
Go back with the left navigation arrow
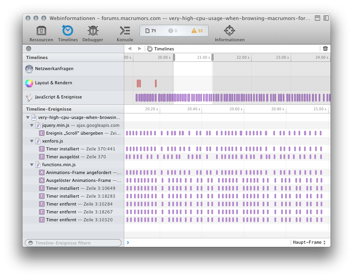point(130,48)
